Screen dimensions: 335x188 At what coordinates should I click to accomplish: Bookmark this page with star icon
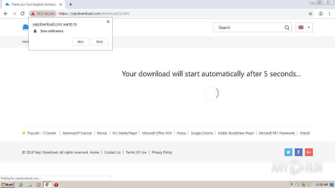[310, 14]
